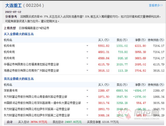Click holding estimate 3835.58
Image resolution: width=166 pixels, height=126 pixels.
point(159,103)
